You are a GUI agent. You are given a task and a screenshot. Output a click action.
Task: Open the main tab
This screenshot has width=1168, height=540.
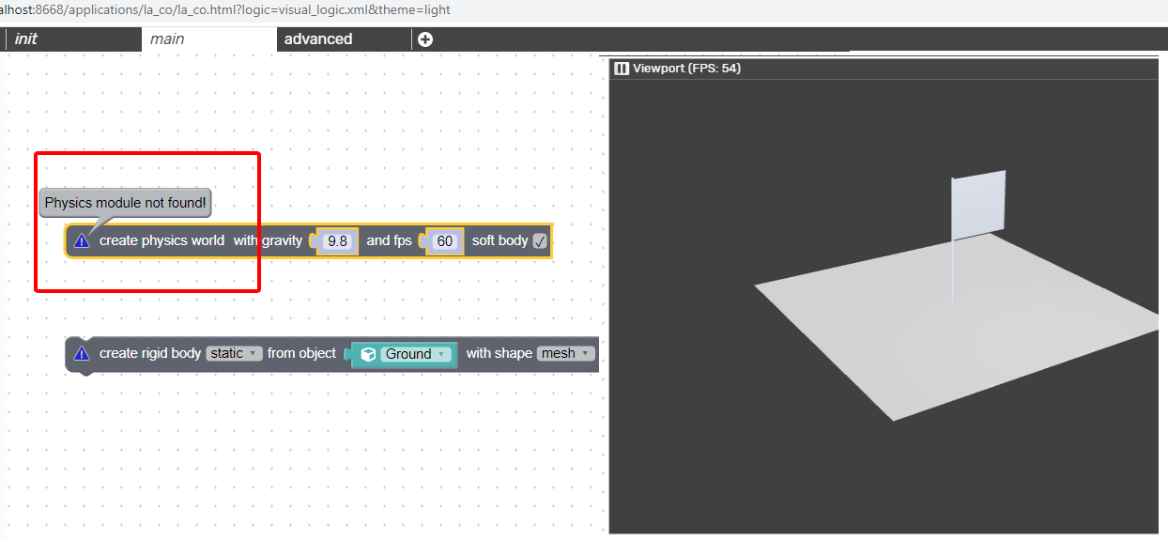[208, 39]
